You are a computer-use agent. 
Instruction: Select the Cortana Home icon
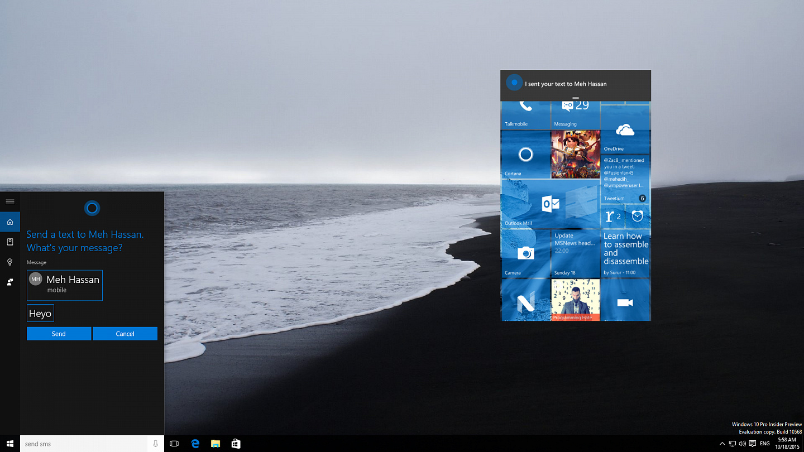(10, 222)
